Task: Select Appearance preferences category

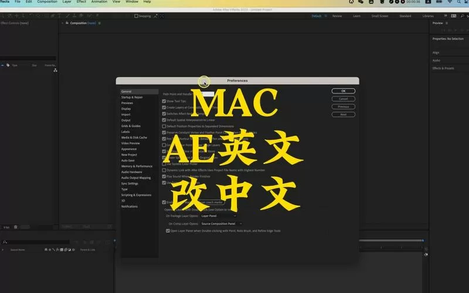Action: point(129,149)
